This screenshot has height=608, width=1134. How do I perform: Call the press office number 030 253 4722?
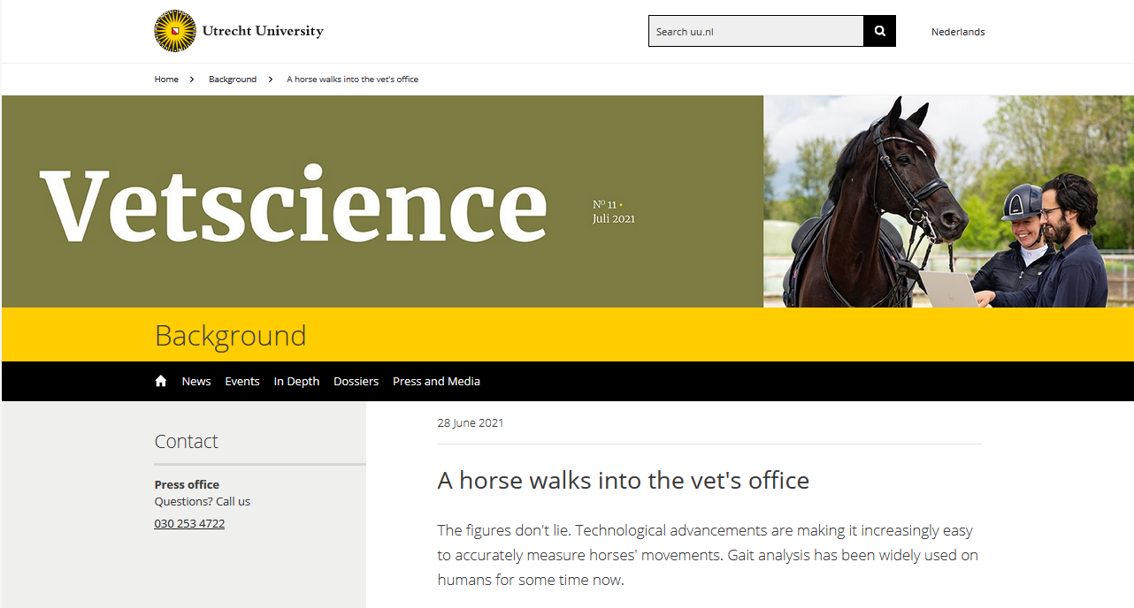point(189,523)
